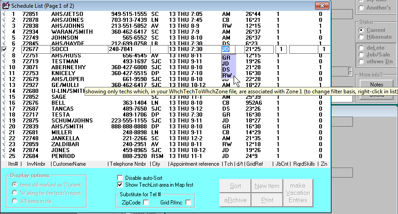Image resolution: width=398 pixels, height=214 pixels.
Task: Click the checkmark beside row 21 MILLER
Action: coord(4,132)
